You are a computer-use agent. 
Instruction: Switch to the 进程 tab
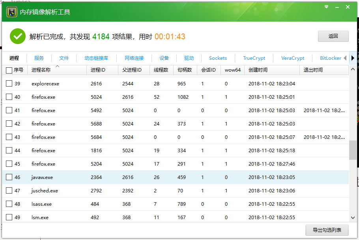14,58
